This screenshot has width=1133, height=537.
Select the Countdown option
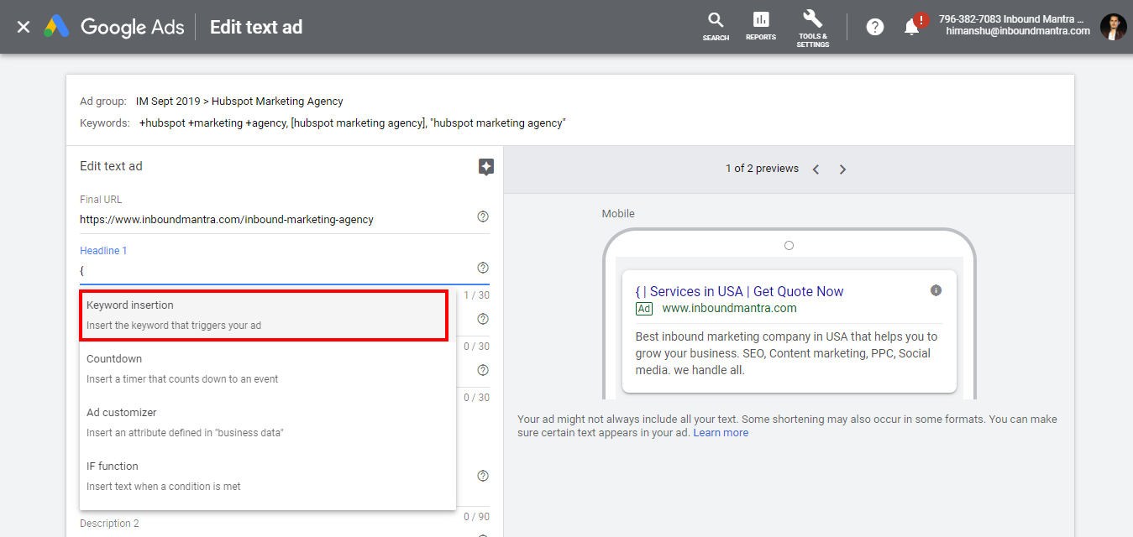click(x=268, y=368)
